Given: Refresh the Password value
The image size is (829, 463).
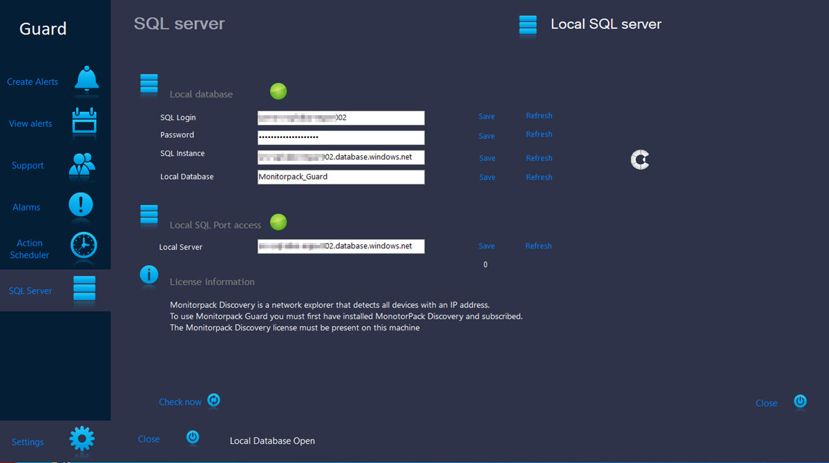Looking at the screenshot, I should [x=539, y=135].
